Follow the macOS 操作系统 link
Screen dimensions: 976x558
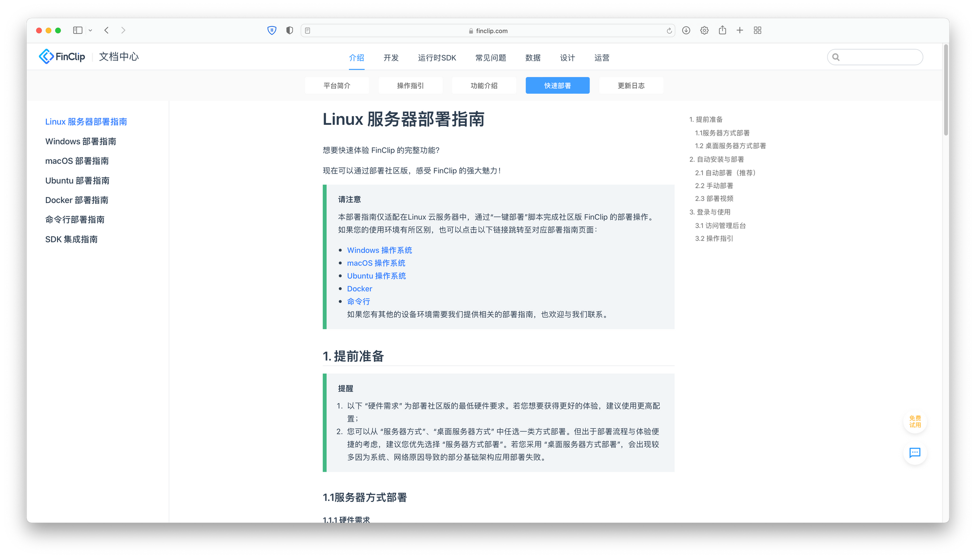376,263
